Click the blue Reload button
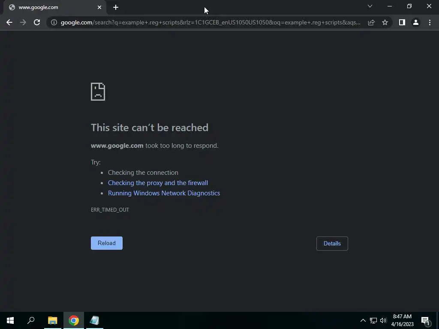Image resolution: width=439 pixels, height=329 pixels. (x=107, y=243)
